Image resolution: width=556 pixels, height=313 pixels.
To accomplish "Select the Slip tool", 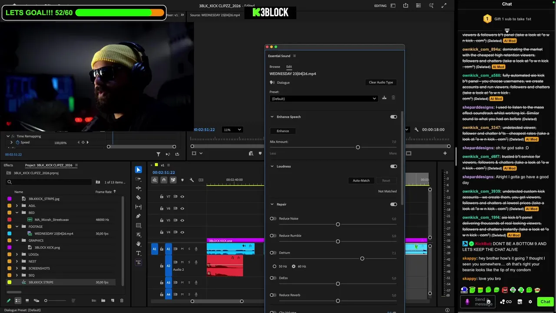I will (x=138, y=206).
